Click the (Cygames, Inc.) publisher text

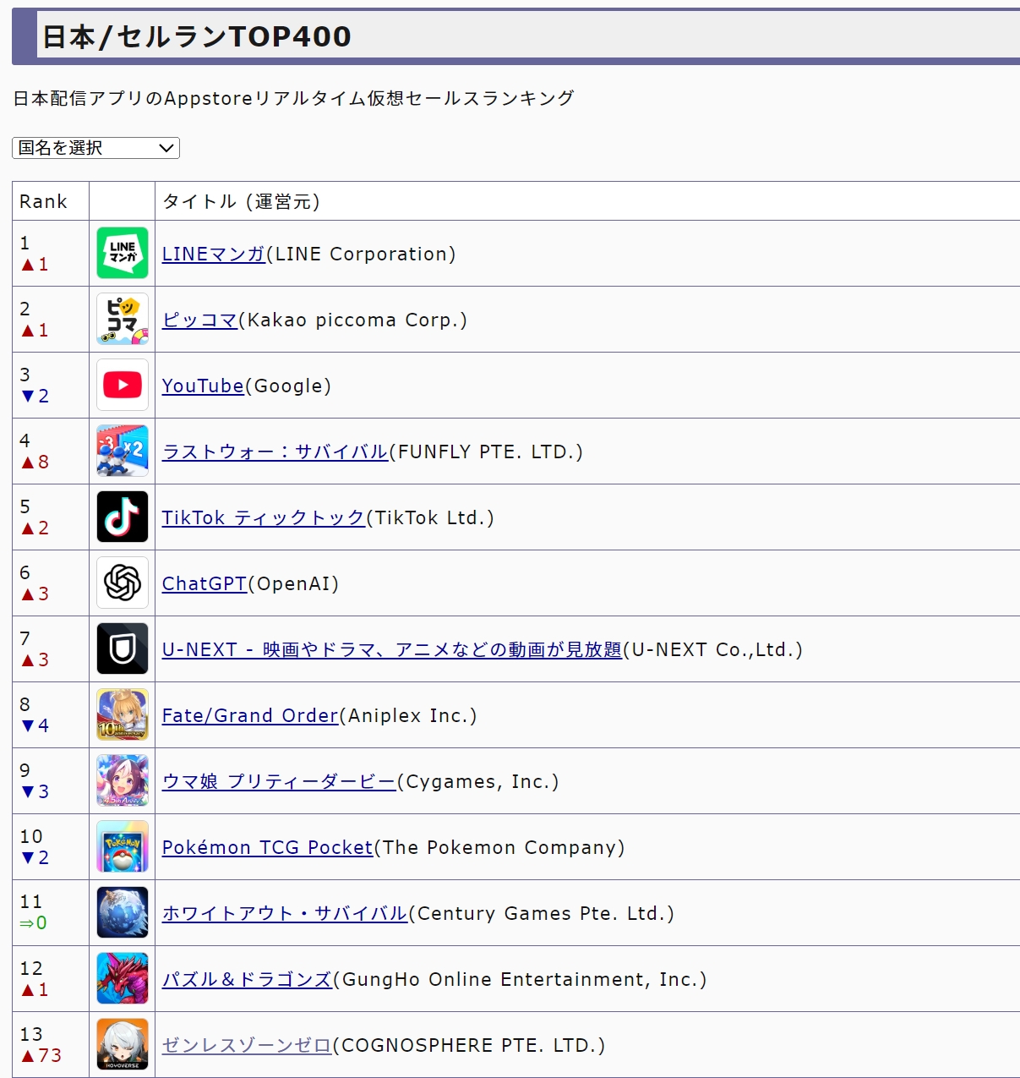point(477,781)
